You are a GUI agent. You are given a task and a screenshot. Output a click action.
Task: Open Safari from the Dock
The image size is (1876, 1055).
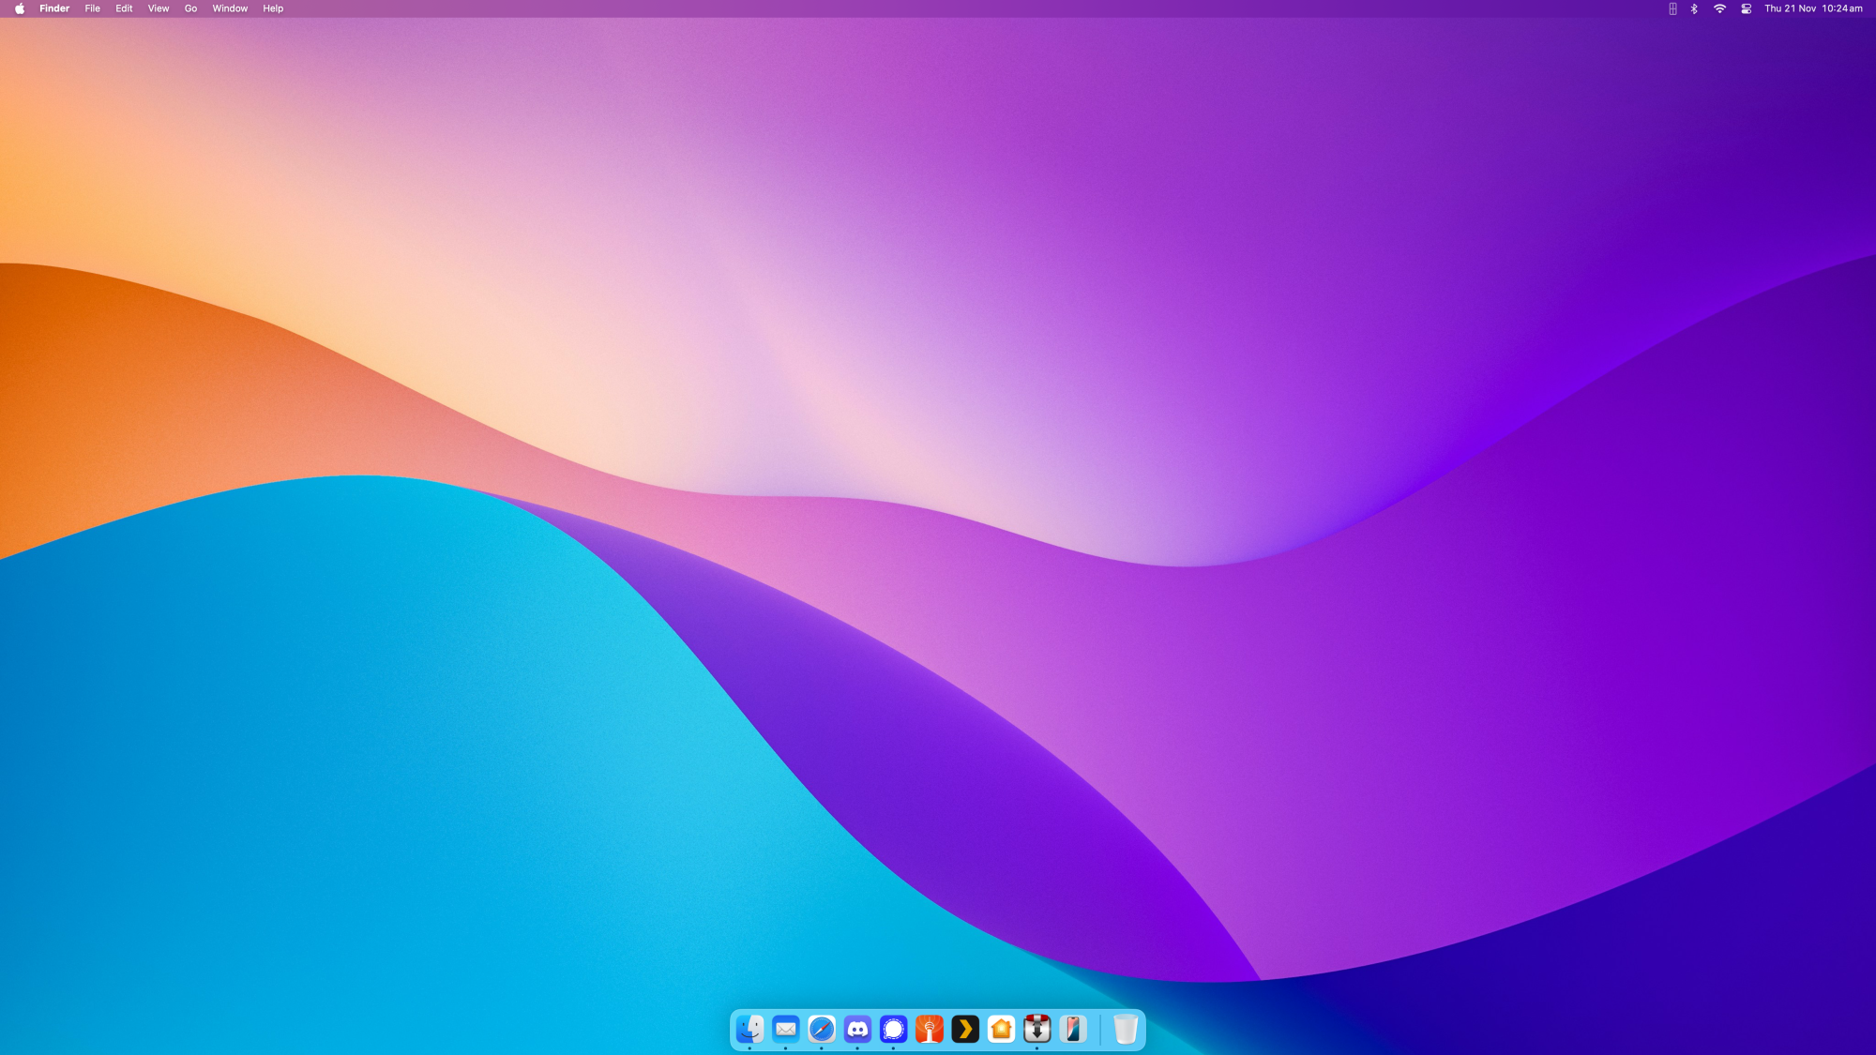click(x=822, y=1029)
